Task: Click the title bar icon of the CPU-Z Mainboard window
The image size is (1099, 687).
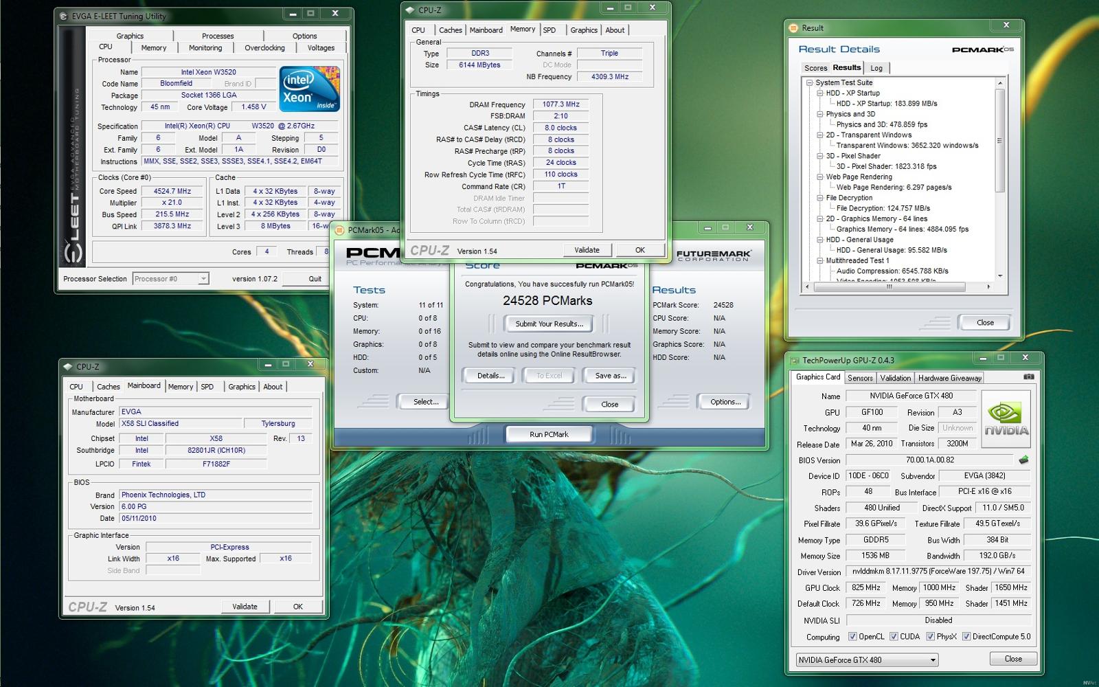Action: (x=68, y=367)
